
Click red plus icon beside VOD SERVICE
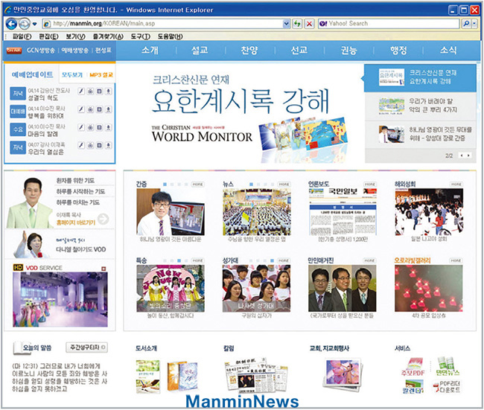tap(104, 269)
